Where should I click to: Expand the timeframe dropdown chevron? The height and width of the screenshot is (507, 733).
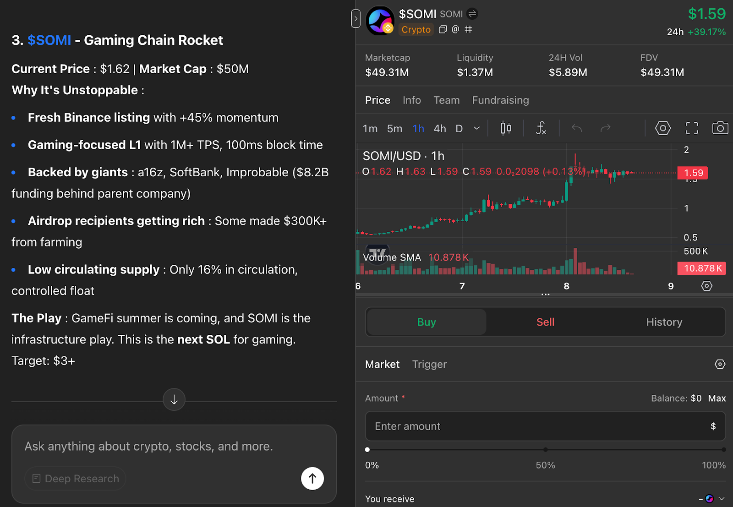click(476, 128)
